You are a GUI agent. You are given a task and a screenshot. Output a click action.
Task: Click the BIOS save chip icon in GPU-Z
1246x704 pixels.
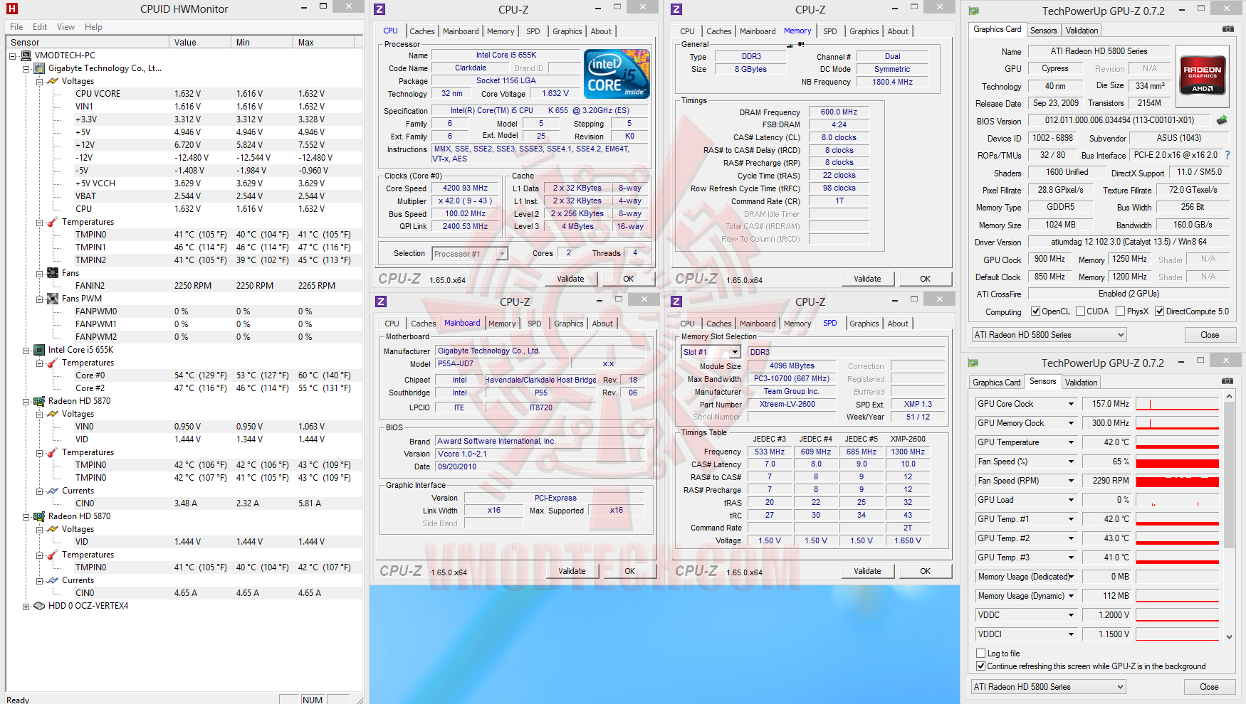[x=1223, y=120]
